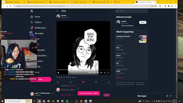Bookmark this page with star icon

(x=155, y=6)
